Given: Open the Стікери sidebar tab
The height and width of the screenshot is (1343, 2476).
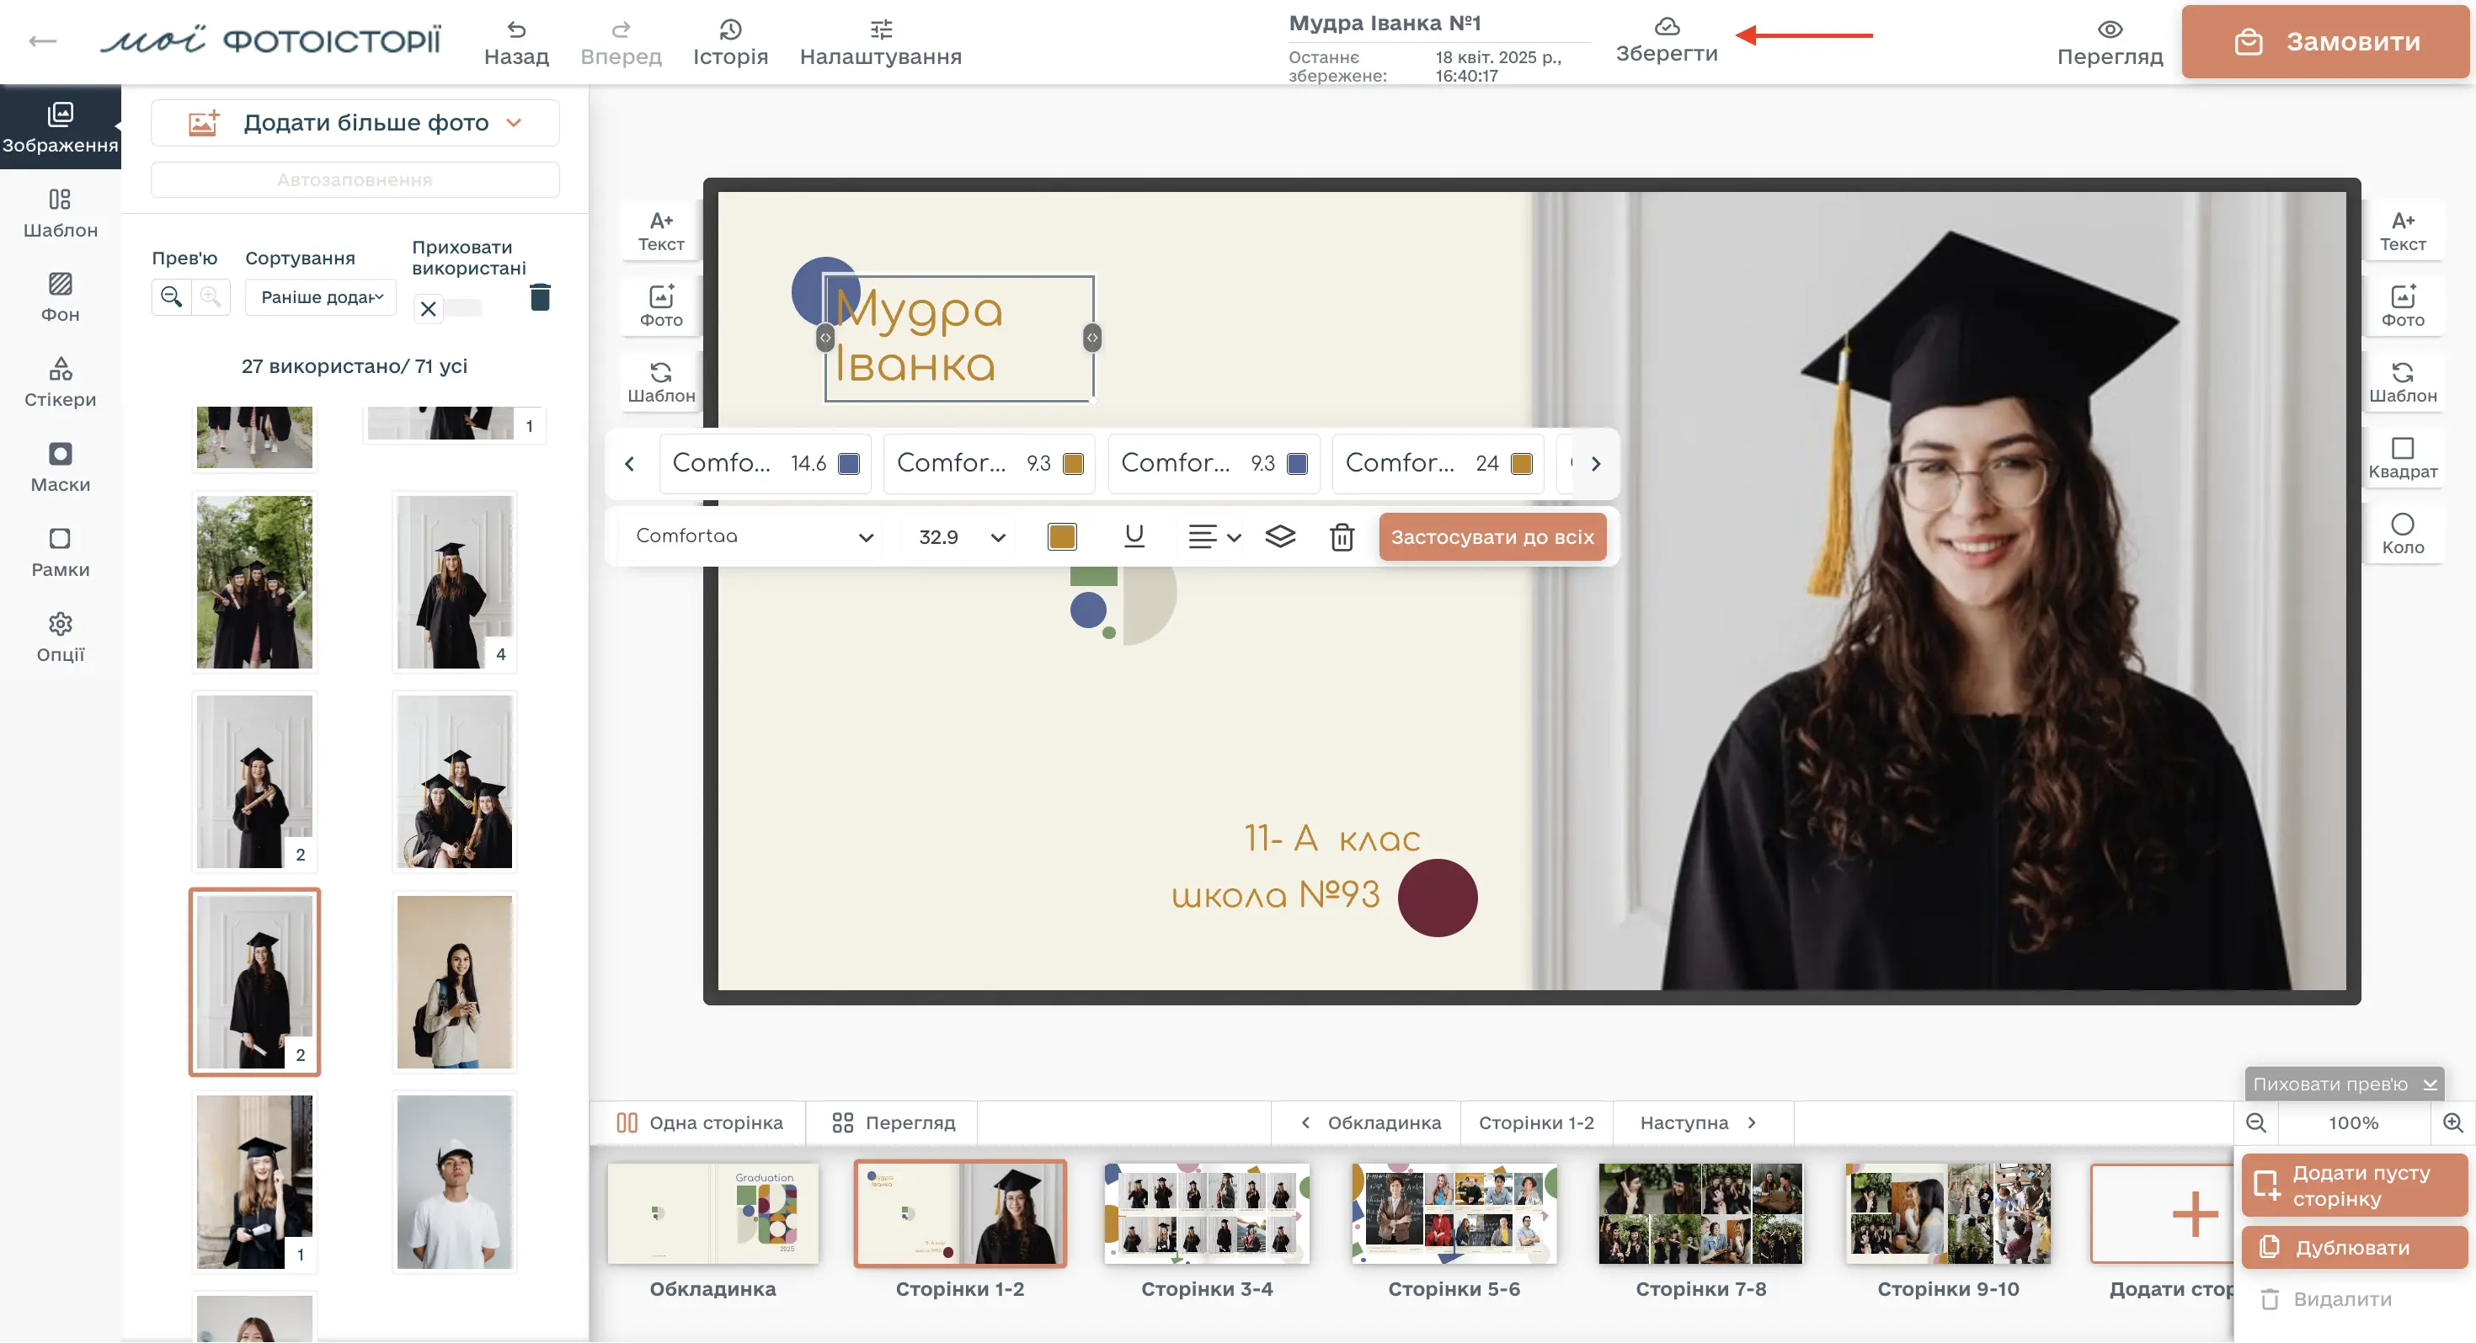Looking at the screenshot, I should pos(61,382).
